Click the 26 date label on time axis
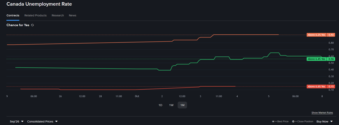The image size is (339, 125). (60, 97)
